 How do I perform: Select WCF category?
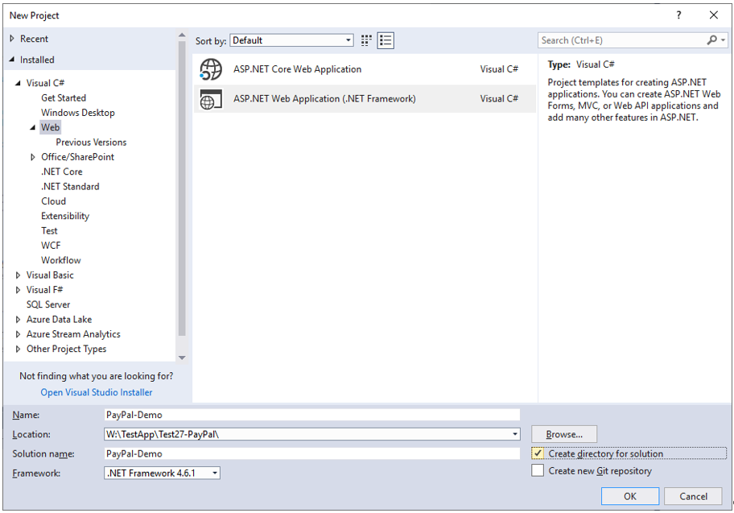(x=51, y=246)
